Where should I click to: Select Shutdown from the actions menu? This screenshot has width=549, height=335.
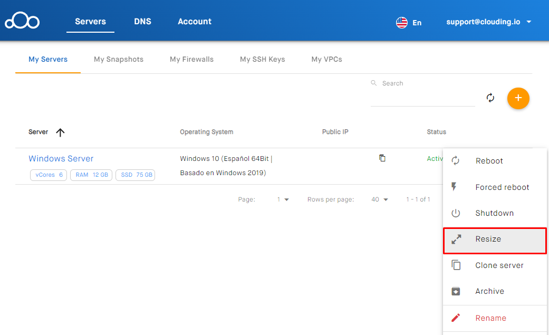coord(494,213)
